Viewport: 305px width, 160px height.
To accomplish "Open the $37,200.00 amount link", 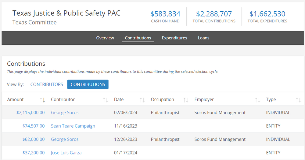I will pyautogui.click(x=34, y=153).
